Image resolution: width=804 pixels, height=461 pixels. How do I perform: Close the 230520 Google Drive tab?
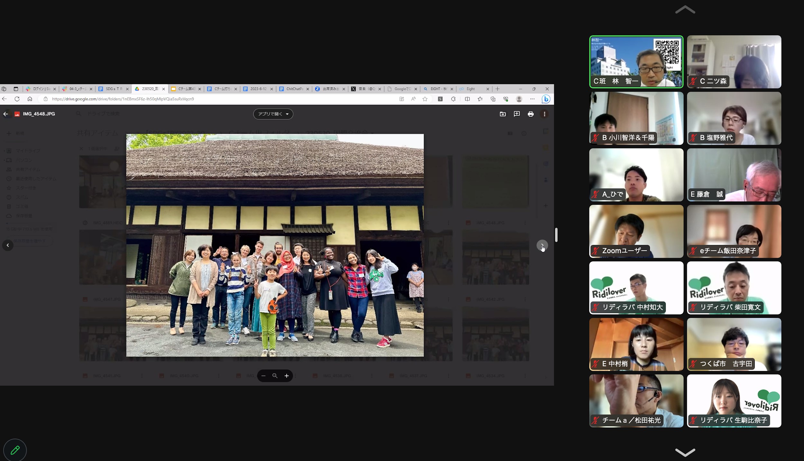[163, 89]
